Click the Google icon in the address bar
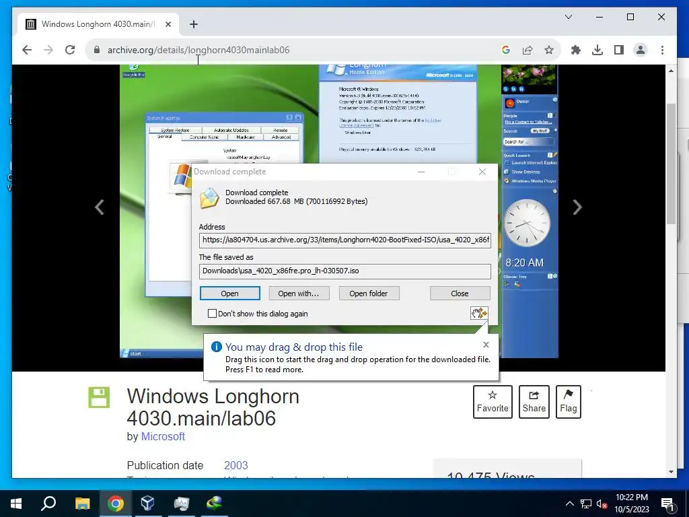 pos(506,50)
